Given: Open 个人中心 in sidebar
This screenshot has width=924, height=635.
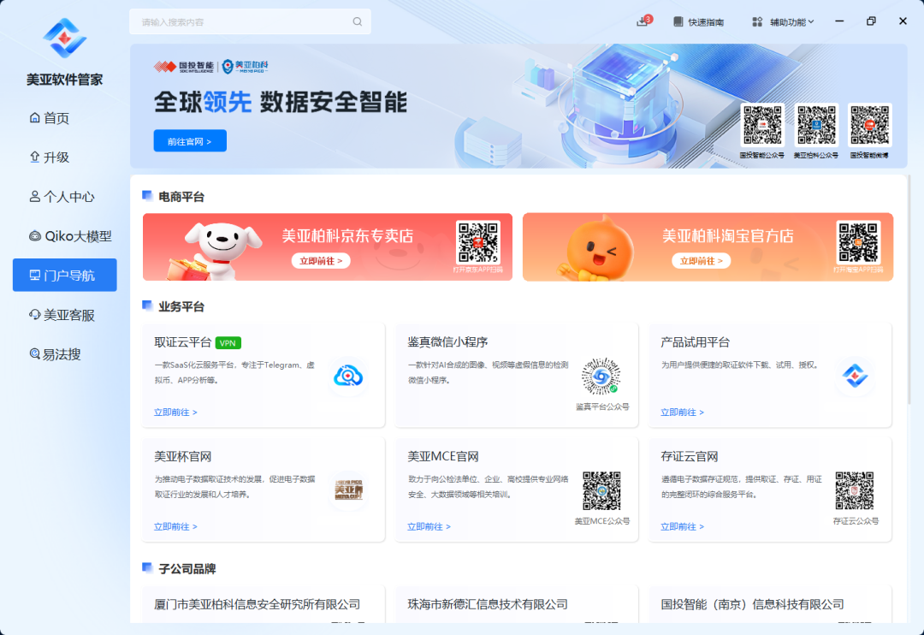Looking at the screenshot, I should [62, 197].
